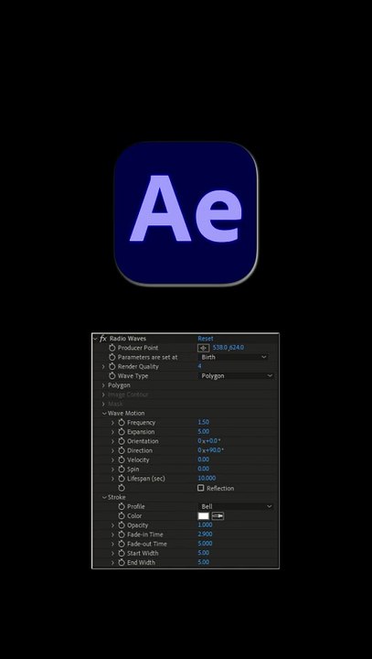Viewport: 372px width, 659px height.
Task: Open the Wave Type Polygon dropdown
Action: [x=236, y=376]
